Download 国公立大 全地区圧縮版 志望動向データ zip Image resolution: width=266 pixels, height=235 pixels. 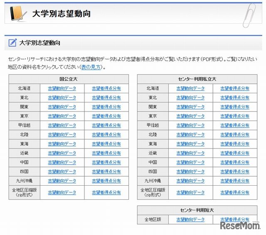tap(62, 193)
